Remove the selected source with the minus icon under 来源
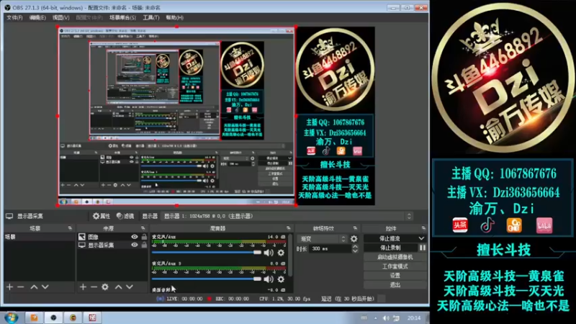This screenshot has width=576, height=324. [x=94, y=287]
